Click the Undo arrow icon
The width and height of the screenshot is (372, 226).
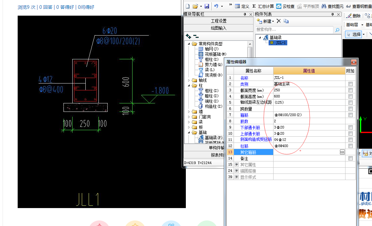(216, 6)
